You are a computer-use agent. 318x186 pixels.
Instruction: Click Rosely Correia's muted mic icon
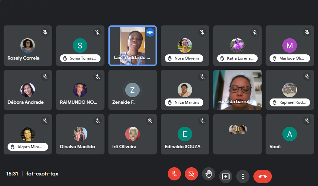point(45,32)
